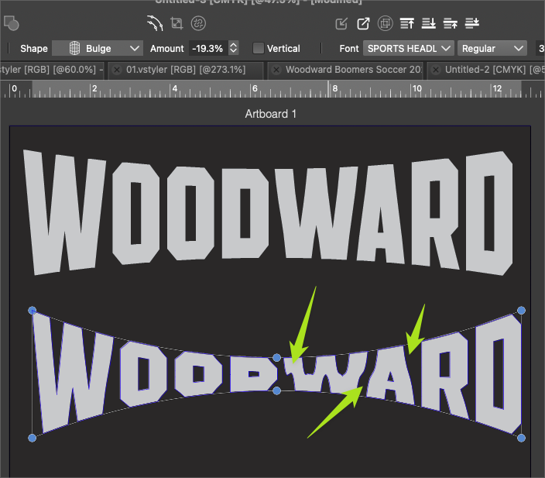Click the Bring to Front icon
Image resolution: width=545 pixels, height=478 pixels.
(407, 23)
